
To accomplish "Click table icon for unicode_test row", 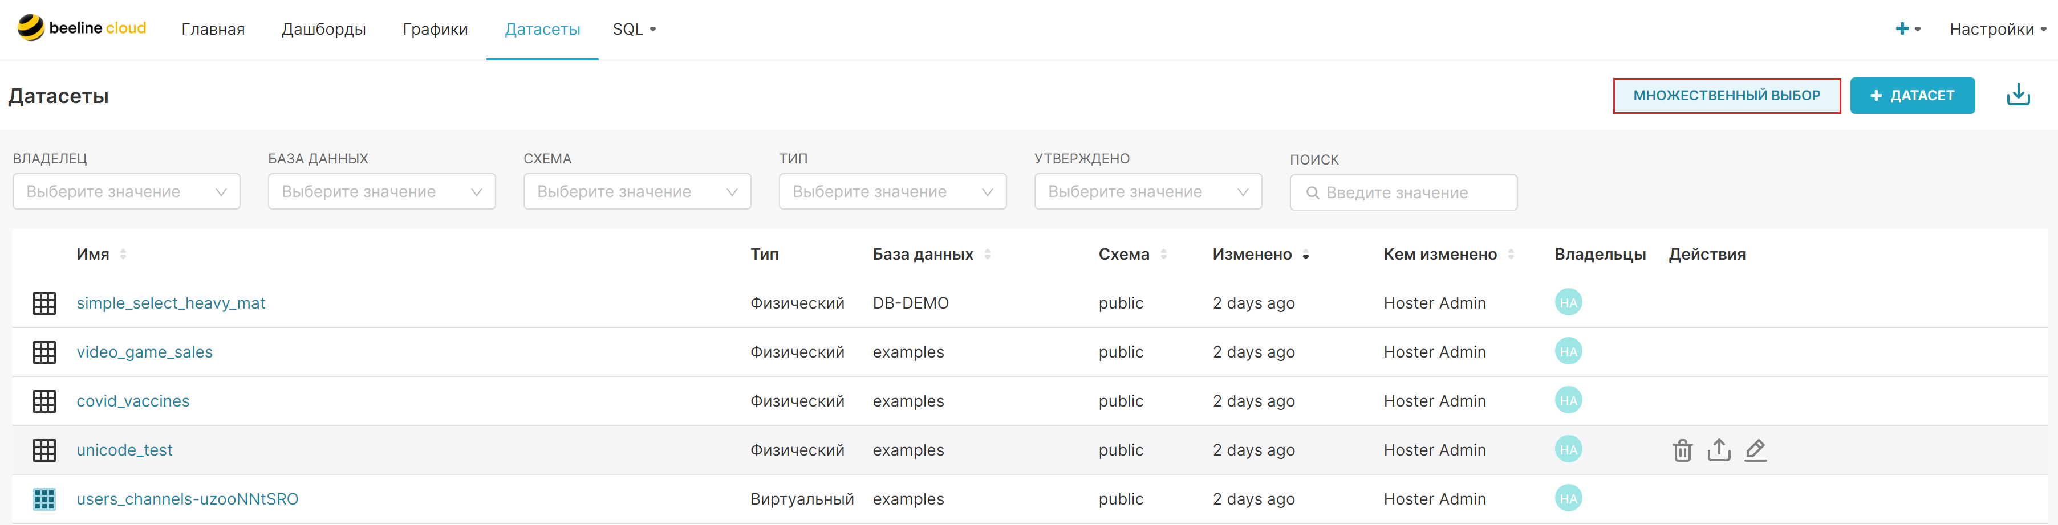I will [x=44, y=450].
